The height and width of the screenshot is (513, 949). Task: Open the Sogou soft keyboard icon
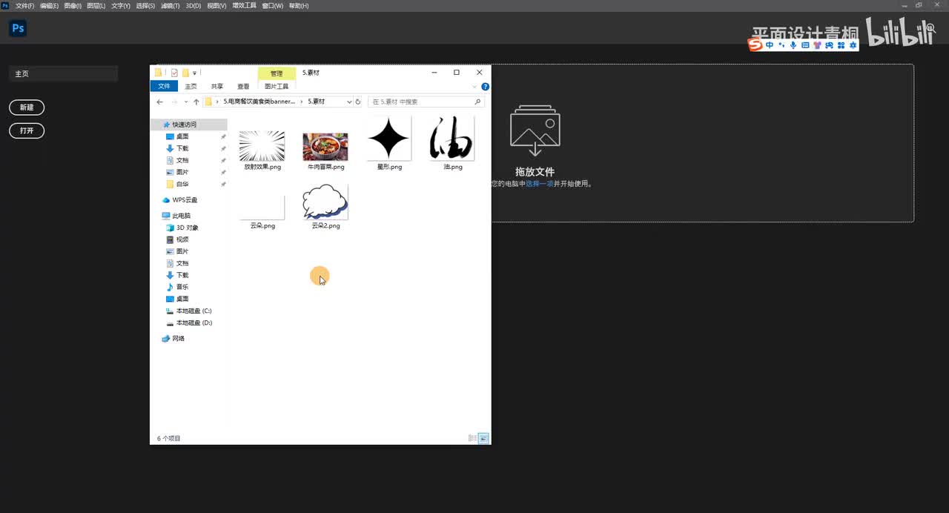point(805,45)
